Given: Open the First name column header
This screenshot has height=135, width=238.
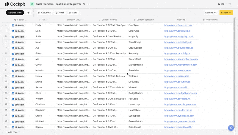Looking at the screenshot, I should (x=43, y=20).
